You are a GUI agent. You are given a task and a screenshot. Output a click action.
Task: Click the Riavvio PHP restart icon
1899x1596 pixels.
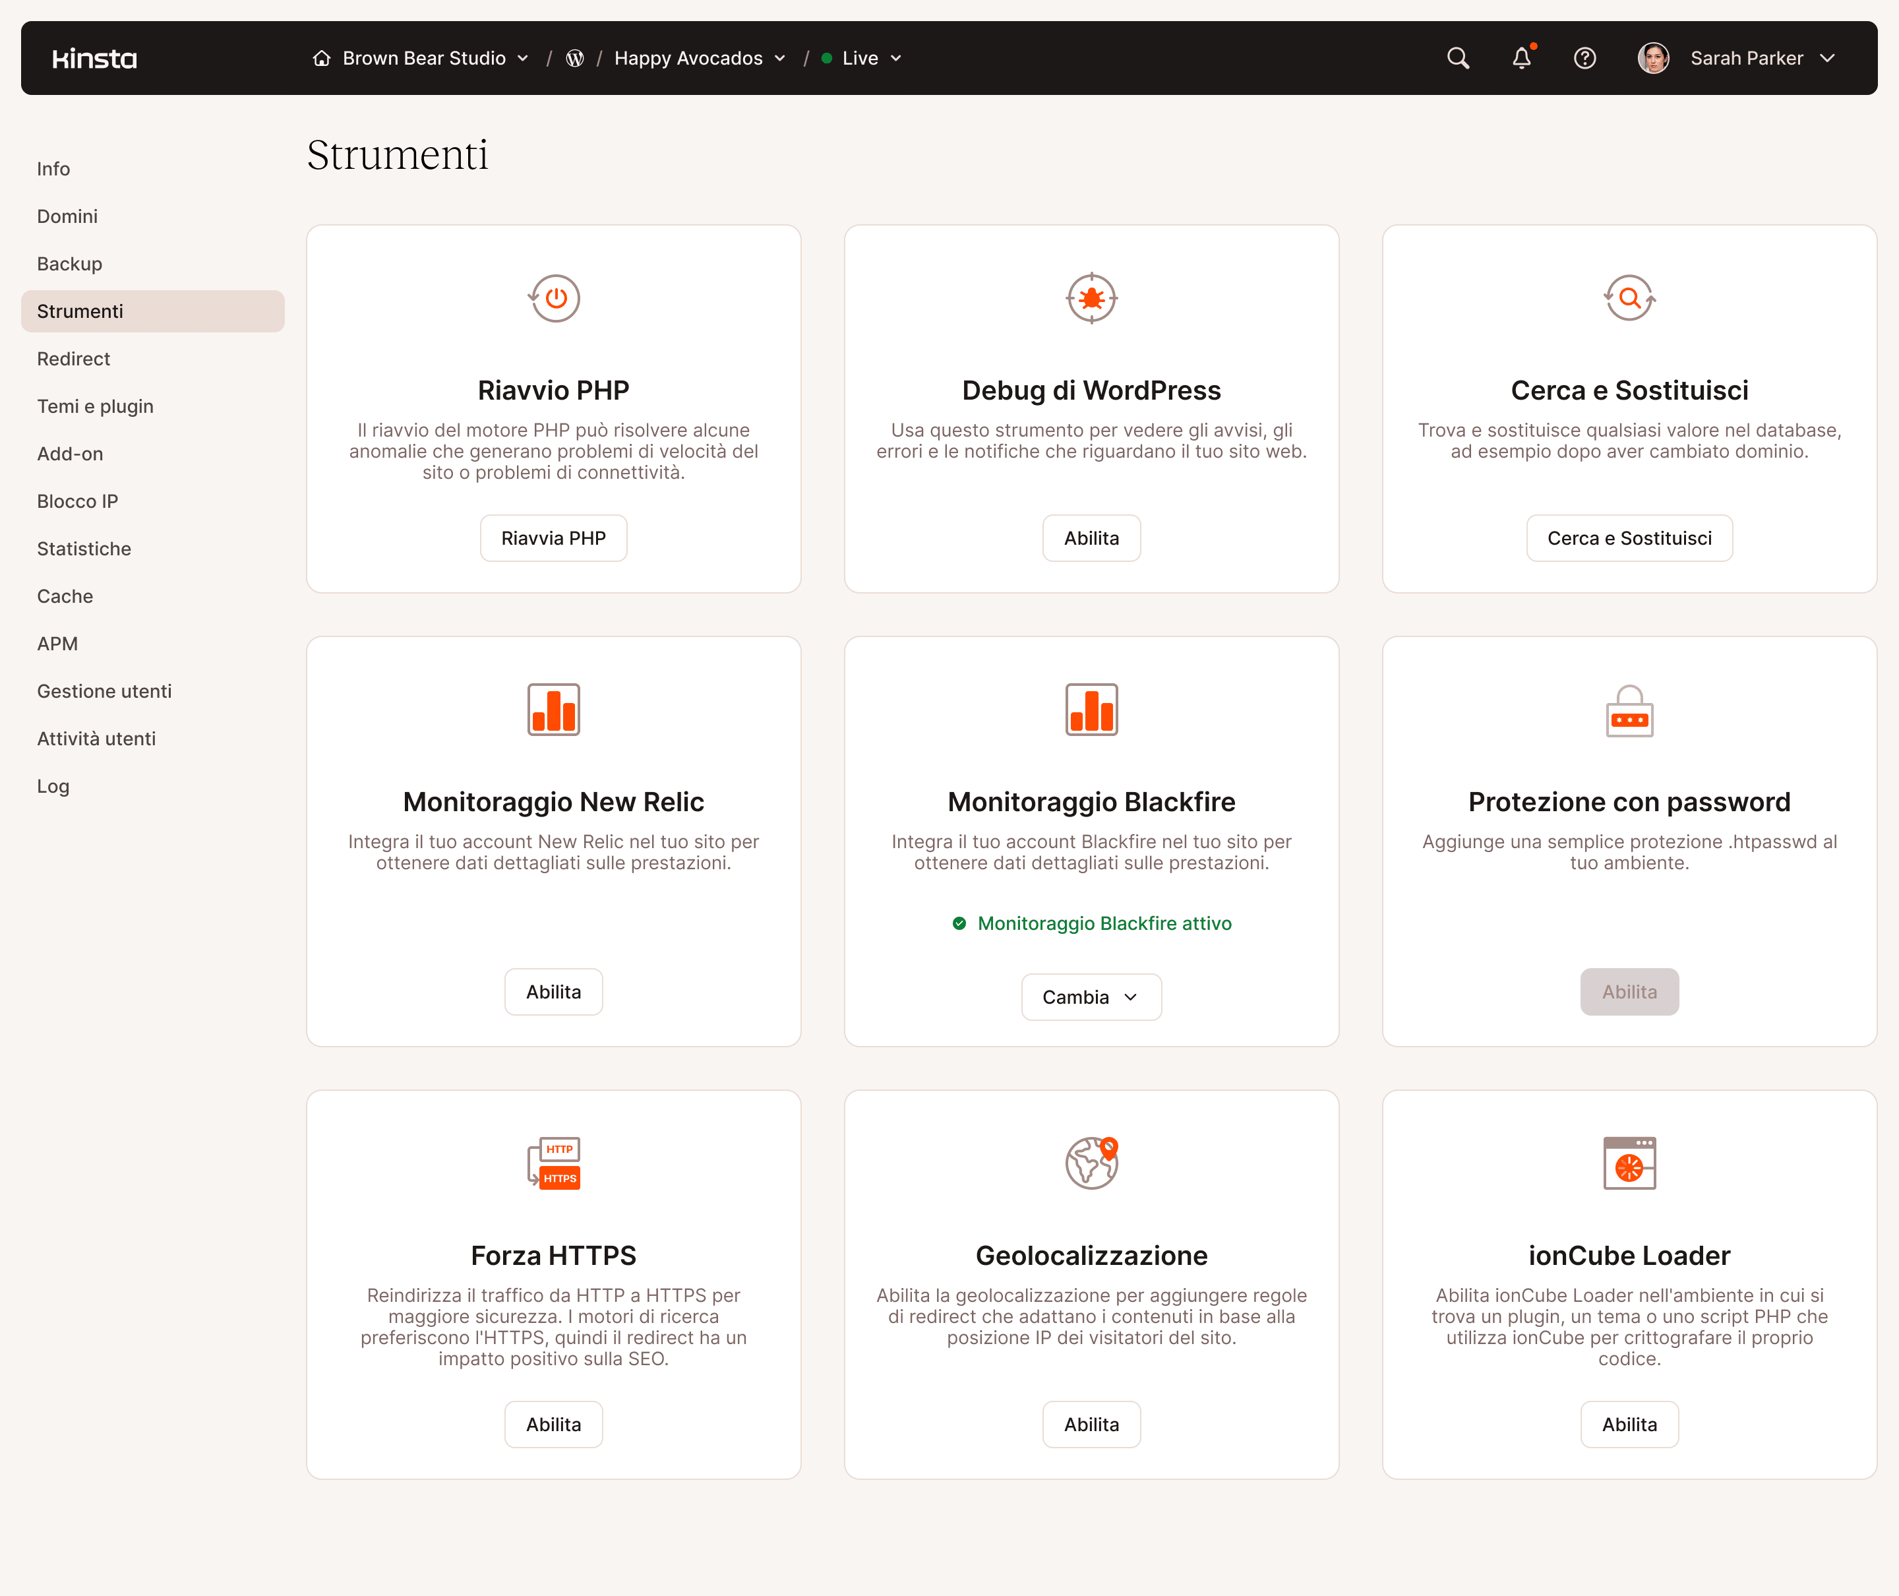(553, 299)
